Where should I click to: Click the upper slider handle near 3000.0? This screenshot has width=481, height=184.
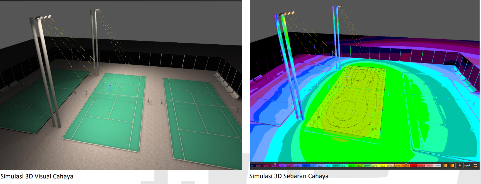point(406,164)
